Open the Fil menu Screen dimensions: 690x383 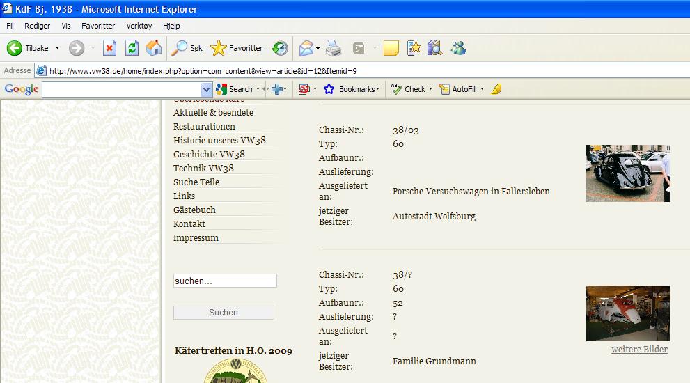(x=10, y=26)
